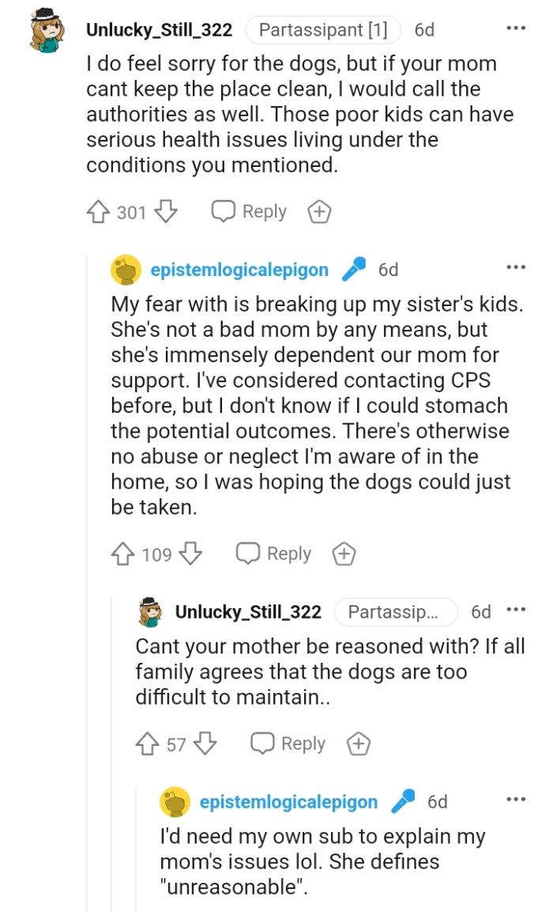Downvote the comment with 301 votes
The height and width of the screenshot is (912, 553).
coord(166,212)
